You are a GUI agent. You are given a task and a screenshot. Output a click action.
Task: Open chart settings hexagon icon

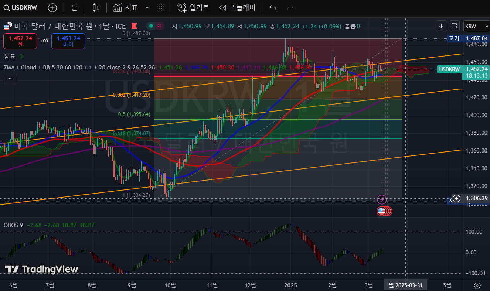[x=477, y=285]
